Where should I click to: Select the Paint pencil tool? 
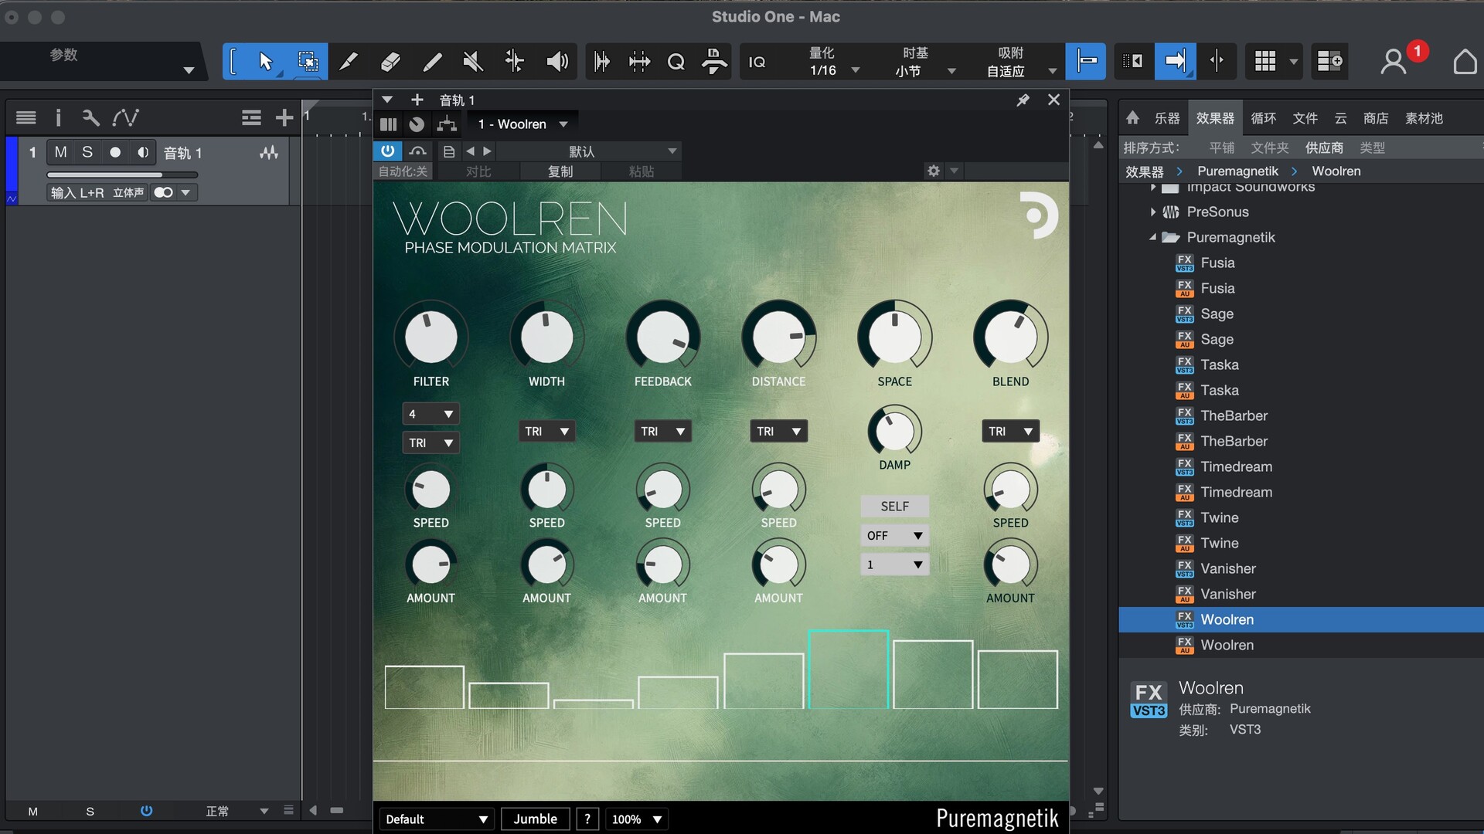pyautogui.click(x=432, y=62)
